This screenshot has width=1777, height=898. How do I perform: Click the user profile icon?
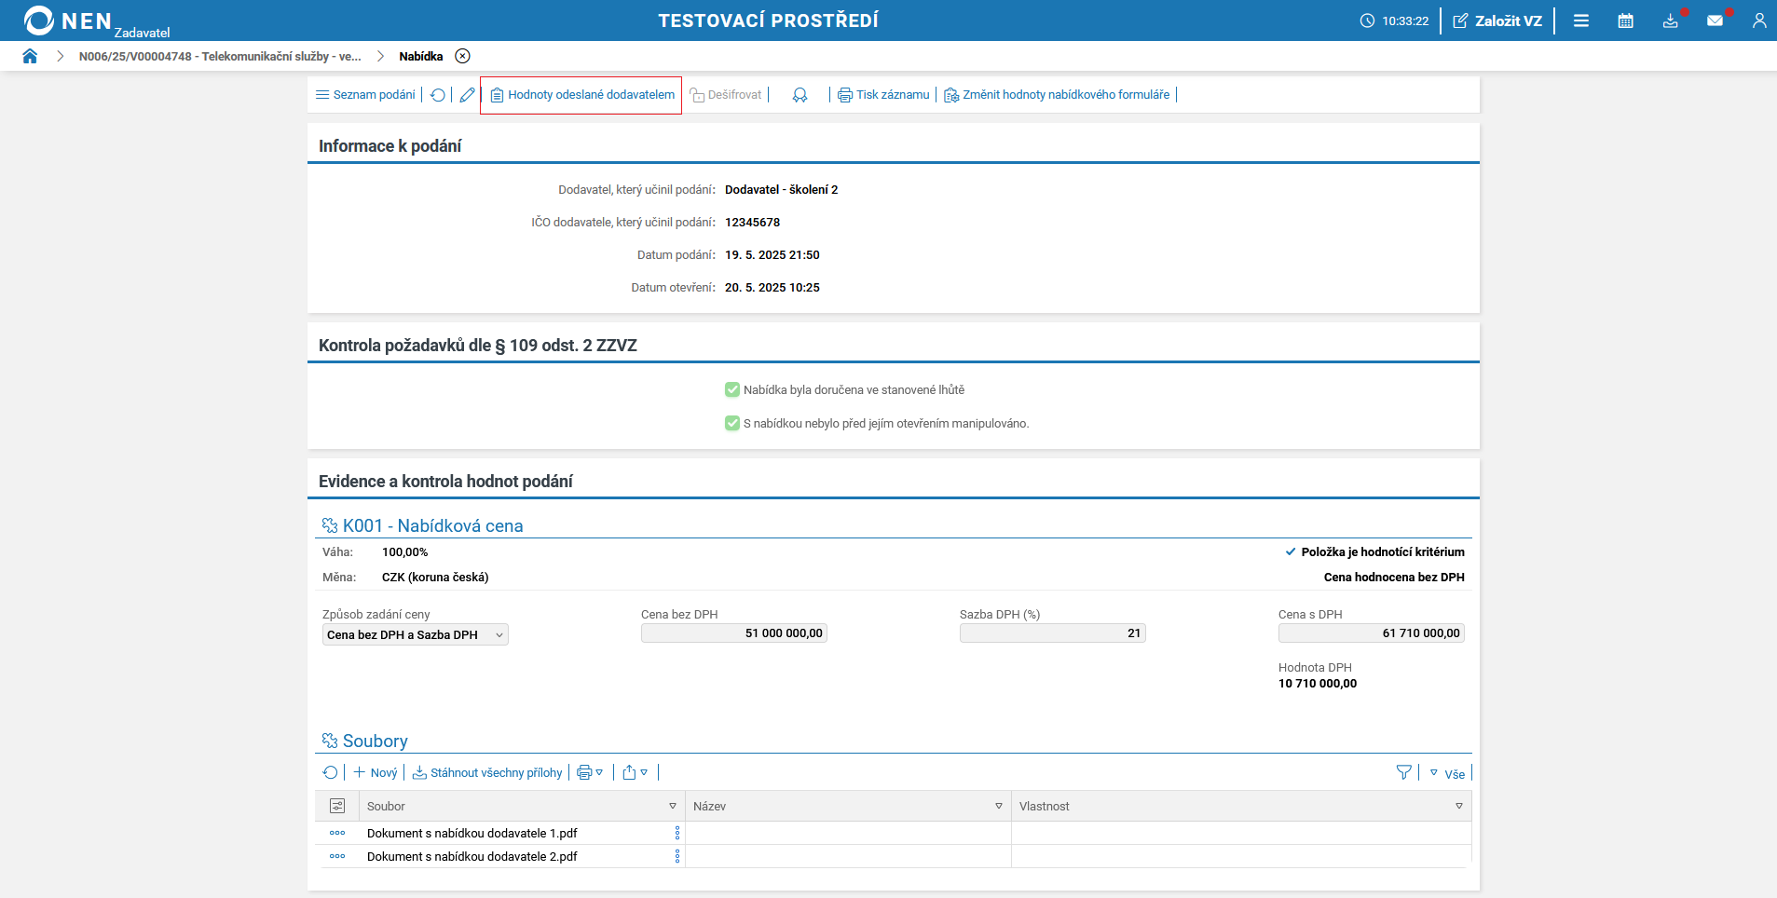[x=1758, y=20]
